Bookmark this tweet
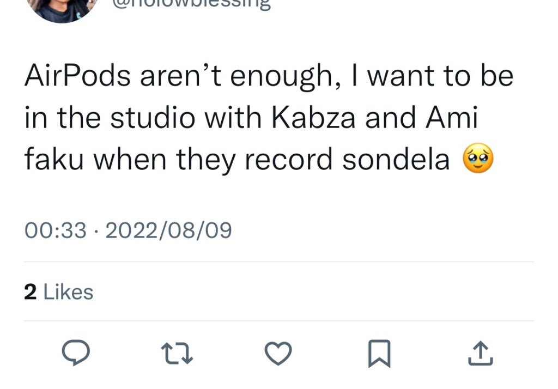The height and width of the screenshot is (389, 558). click(379, 354)
